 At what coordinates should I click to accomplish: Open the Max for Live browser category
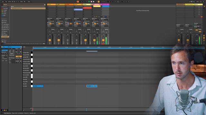pos(5,30)
